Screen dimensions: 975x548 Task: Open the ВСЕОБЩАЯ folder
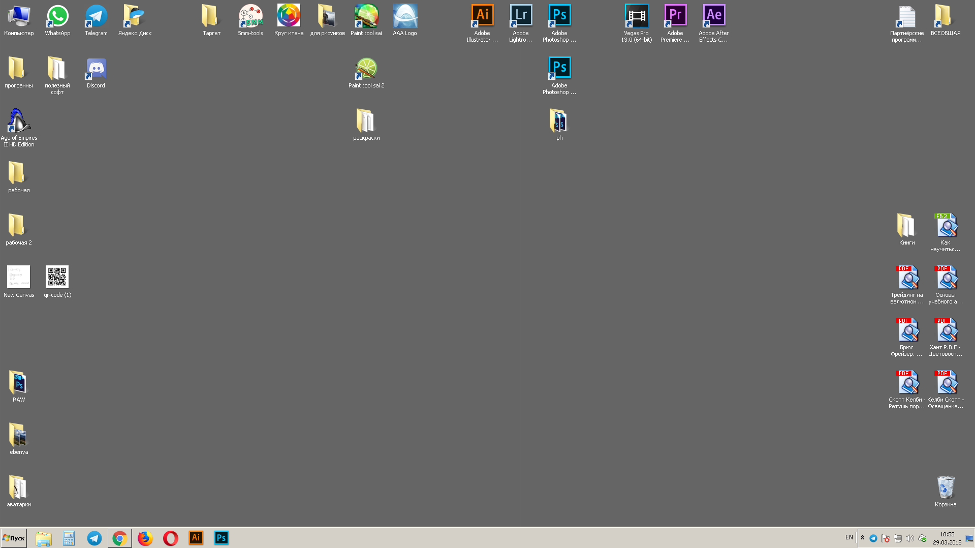pyautogui.click(x=945, y=20)
